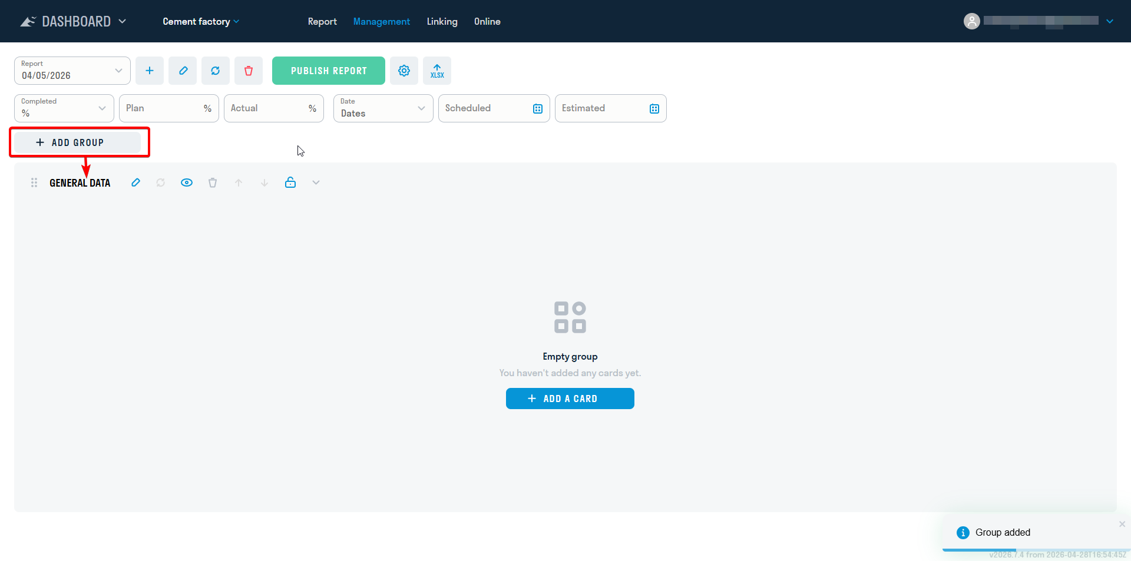Edit General Data group with pencil icon
The width and height of the screenshot is (1131, 561).
[x=136, y=182]
